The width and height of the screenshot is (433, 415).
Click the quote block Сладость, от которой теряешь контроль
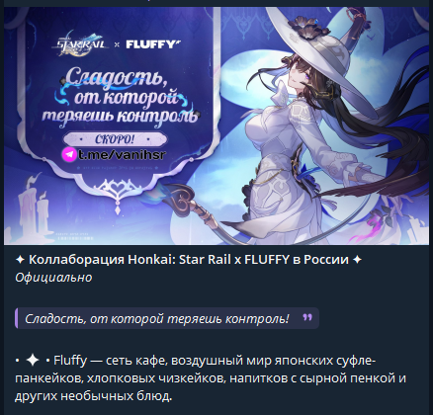[167, 318]
